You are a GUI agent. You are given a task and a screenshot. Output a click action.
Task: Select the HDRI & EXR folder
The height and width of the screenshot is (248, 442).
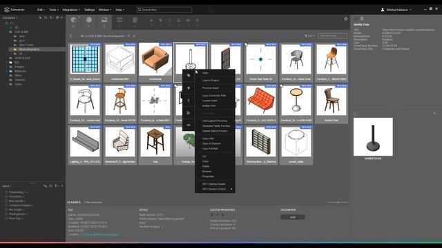pos(22,58)
